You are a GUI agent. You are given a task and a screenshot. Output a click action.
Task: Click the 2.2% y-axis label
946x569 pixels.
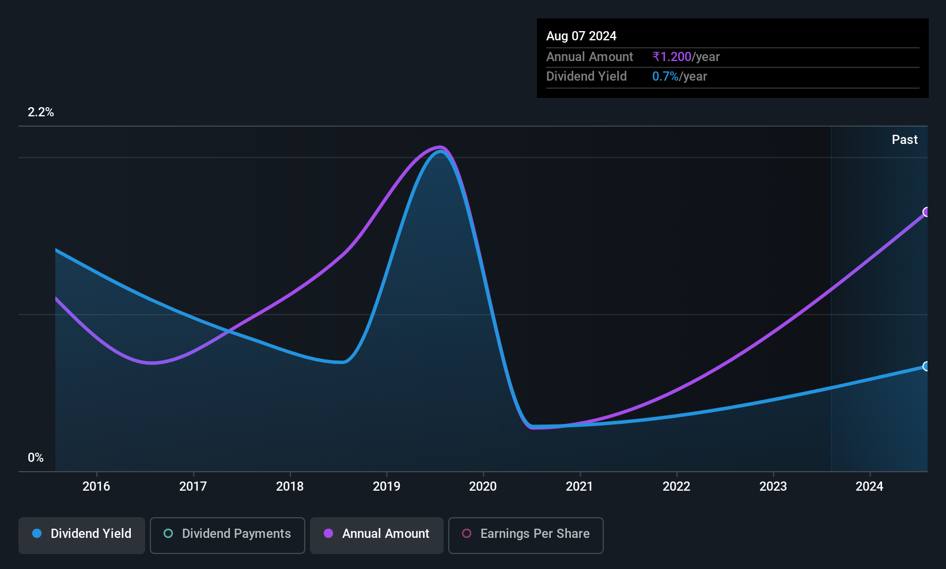[x=41, y=112]
